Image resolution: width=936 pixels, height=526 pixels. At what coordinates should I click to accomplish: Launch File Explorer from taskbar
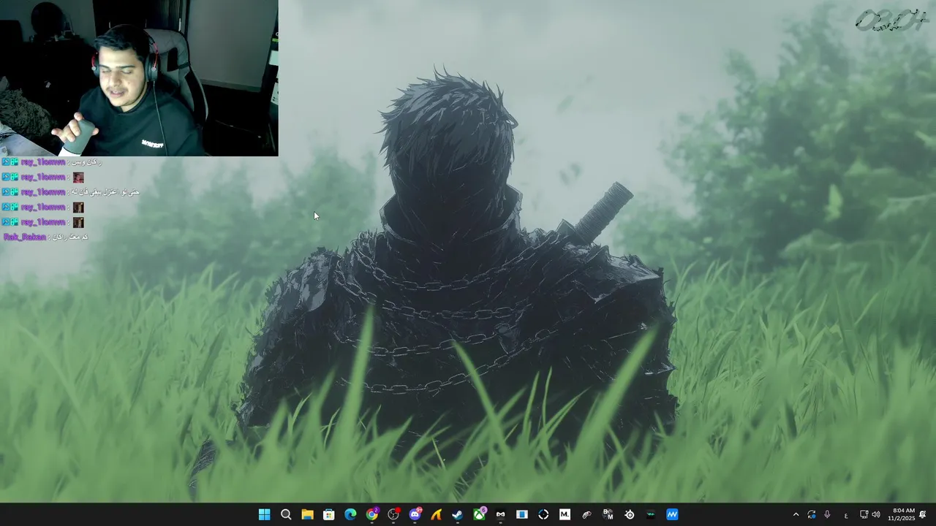click(307, 514)
